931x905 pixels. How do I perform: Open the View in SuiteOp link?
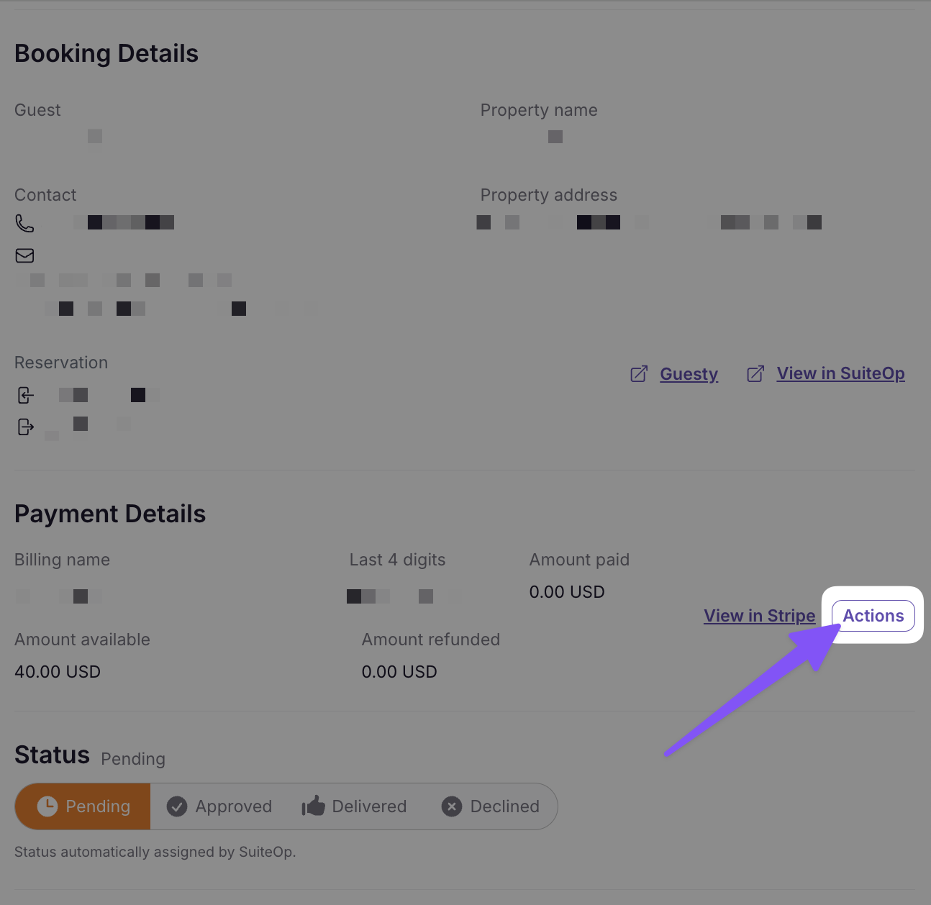pos(840,373)
